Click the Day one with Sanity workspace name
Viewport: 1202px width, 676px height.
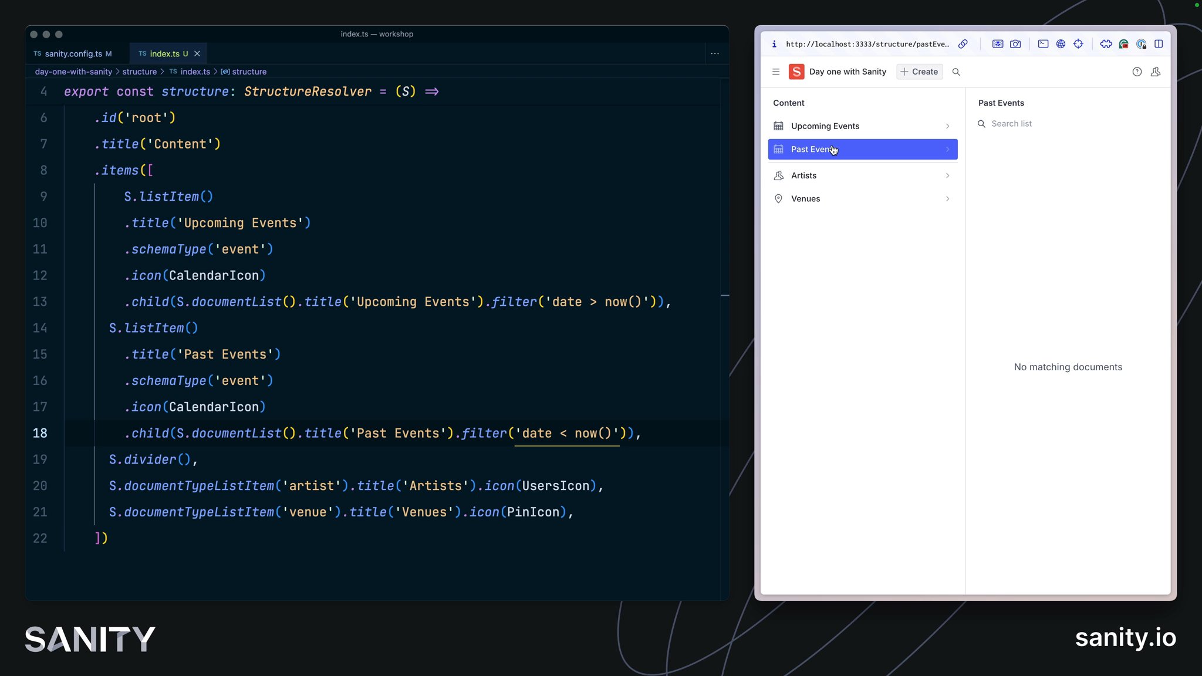[848, 72]
